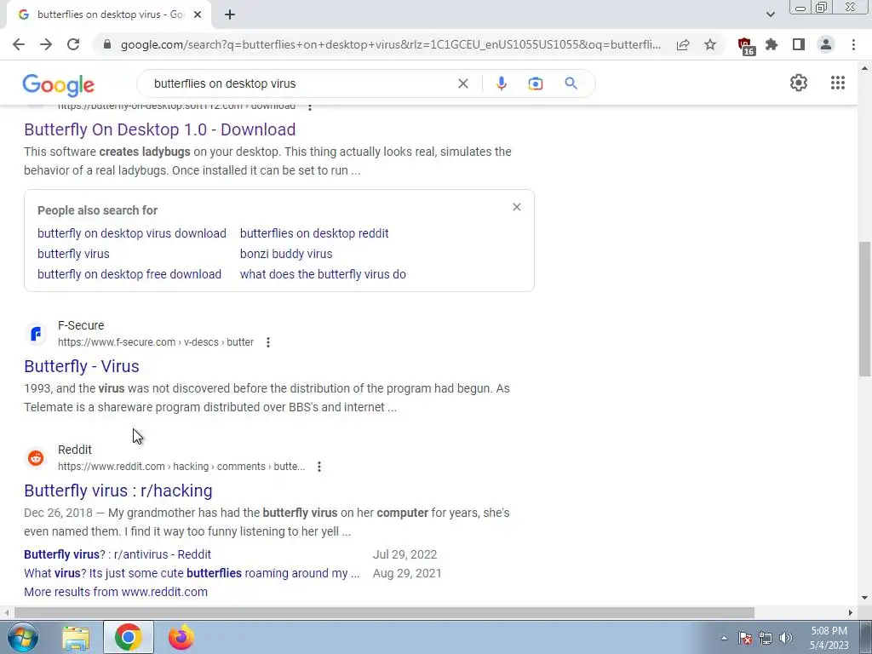Open Butterfly On Desktop 1.0 - Download result
872x654 pixels.
(159, 129)
